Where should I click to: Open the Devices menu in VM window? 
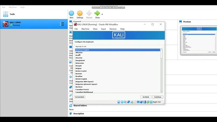[x=113, y=29]
